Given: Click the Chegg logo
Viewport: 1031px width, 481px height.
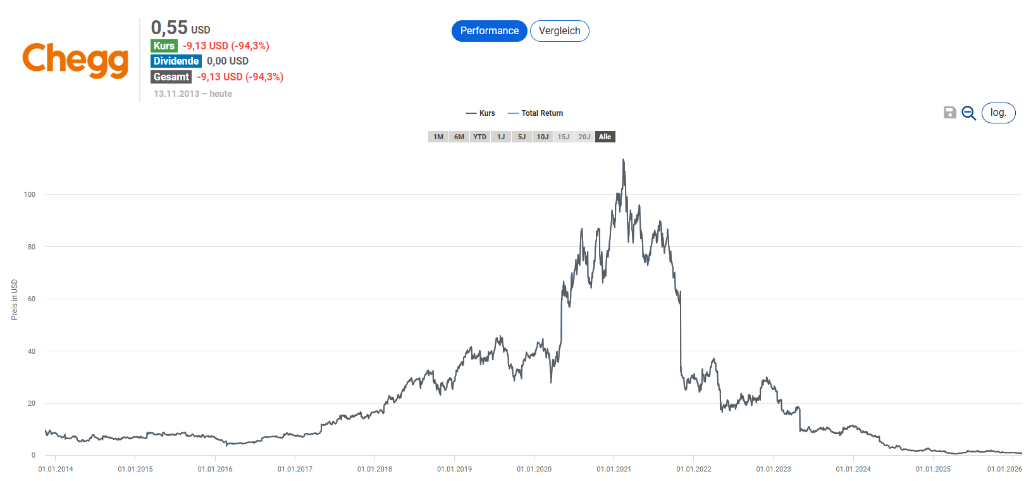Looking at the screenshot, I should pyautogui.click(x=75, y=60).
